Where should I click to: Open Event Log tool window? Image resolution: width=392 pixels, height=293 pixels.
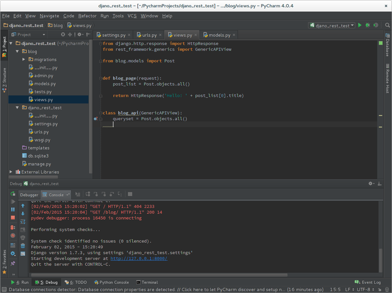(367, 282)
